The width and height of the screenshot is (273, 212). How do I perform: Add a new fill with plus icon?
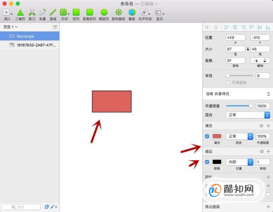(x=268, y=126)
